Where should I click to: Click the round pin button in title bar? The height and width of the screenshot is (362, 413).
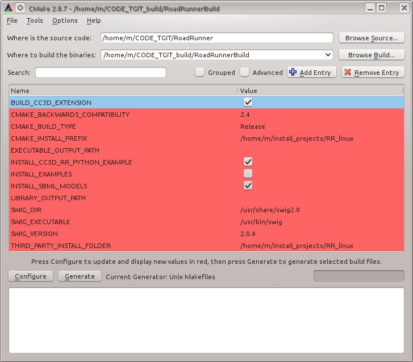(20, 8)
